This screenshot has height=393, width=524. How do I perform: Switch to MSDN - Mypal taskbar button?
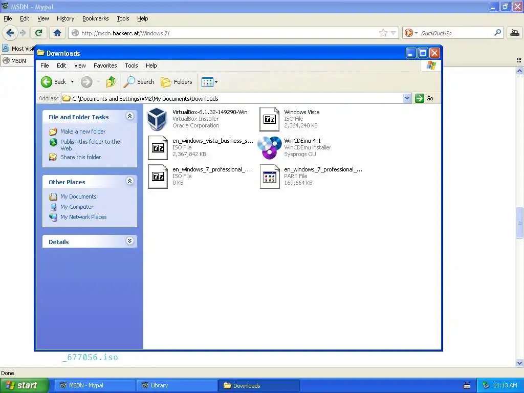click(x=95, y=385)
